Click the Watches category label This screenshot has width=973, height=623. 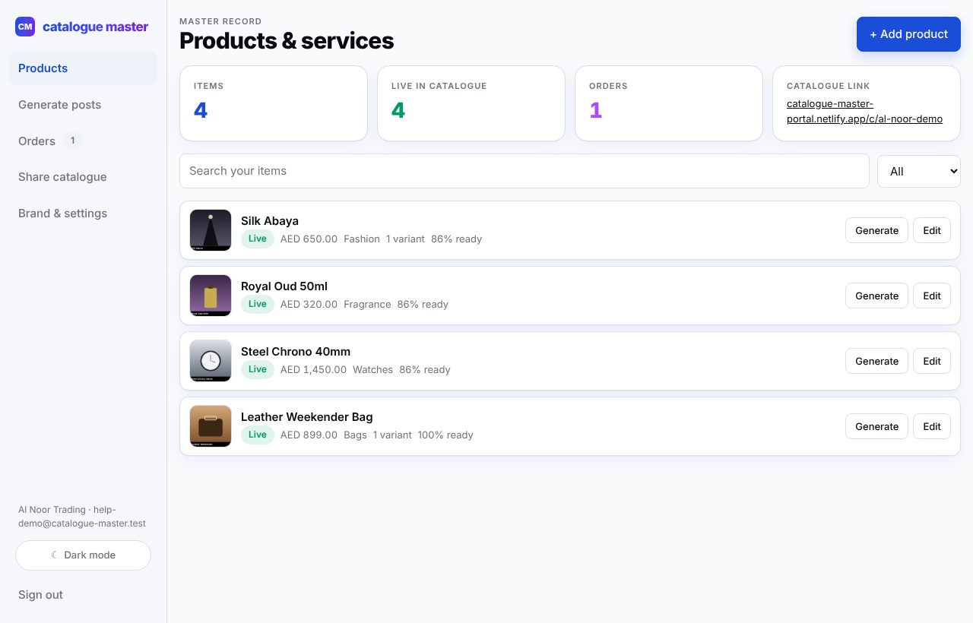[372, 370]
